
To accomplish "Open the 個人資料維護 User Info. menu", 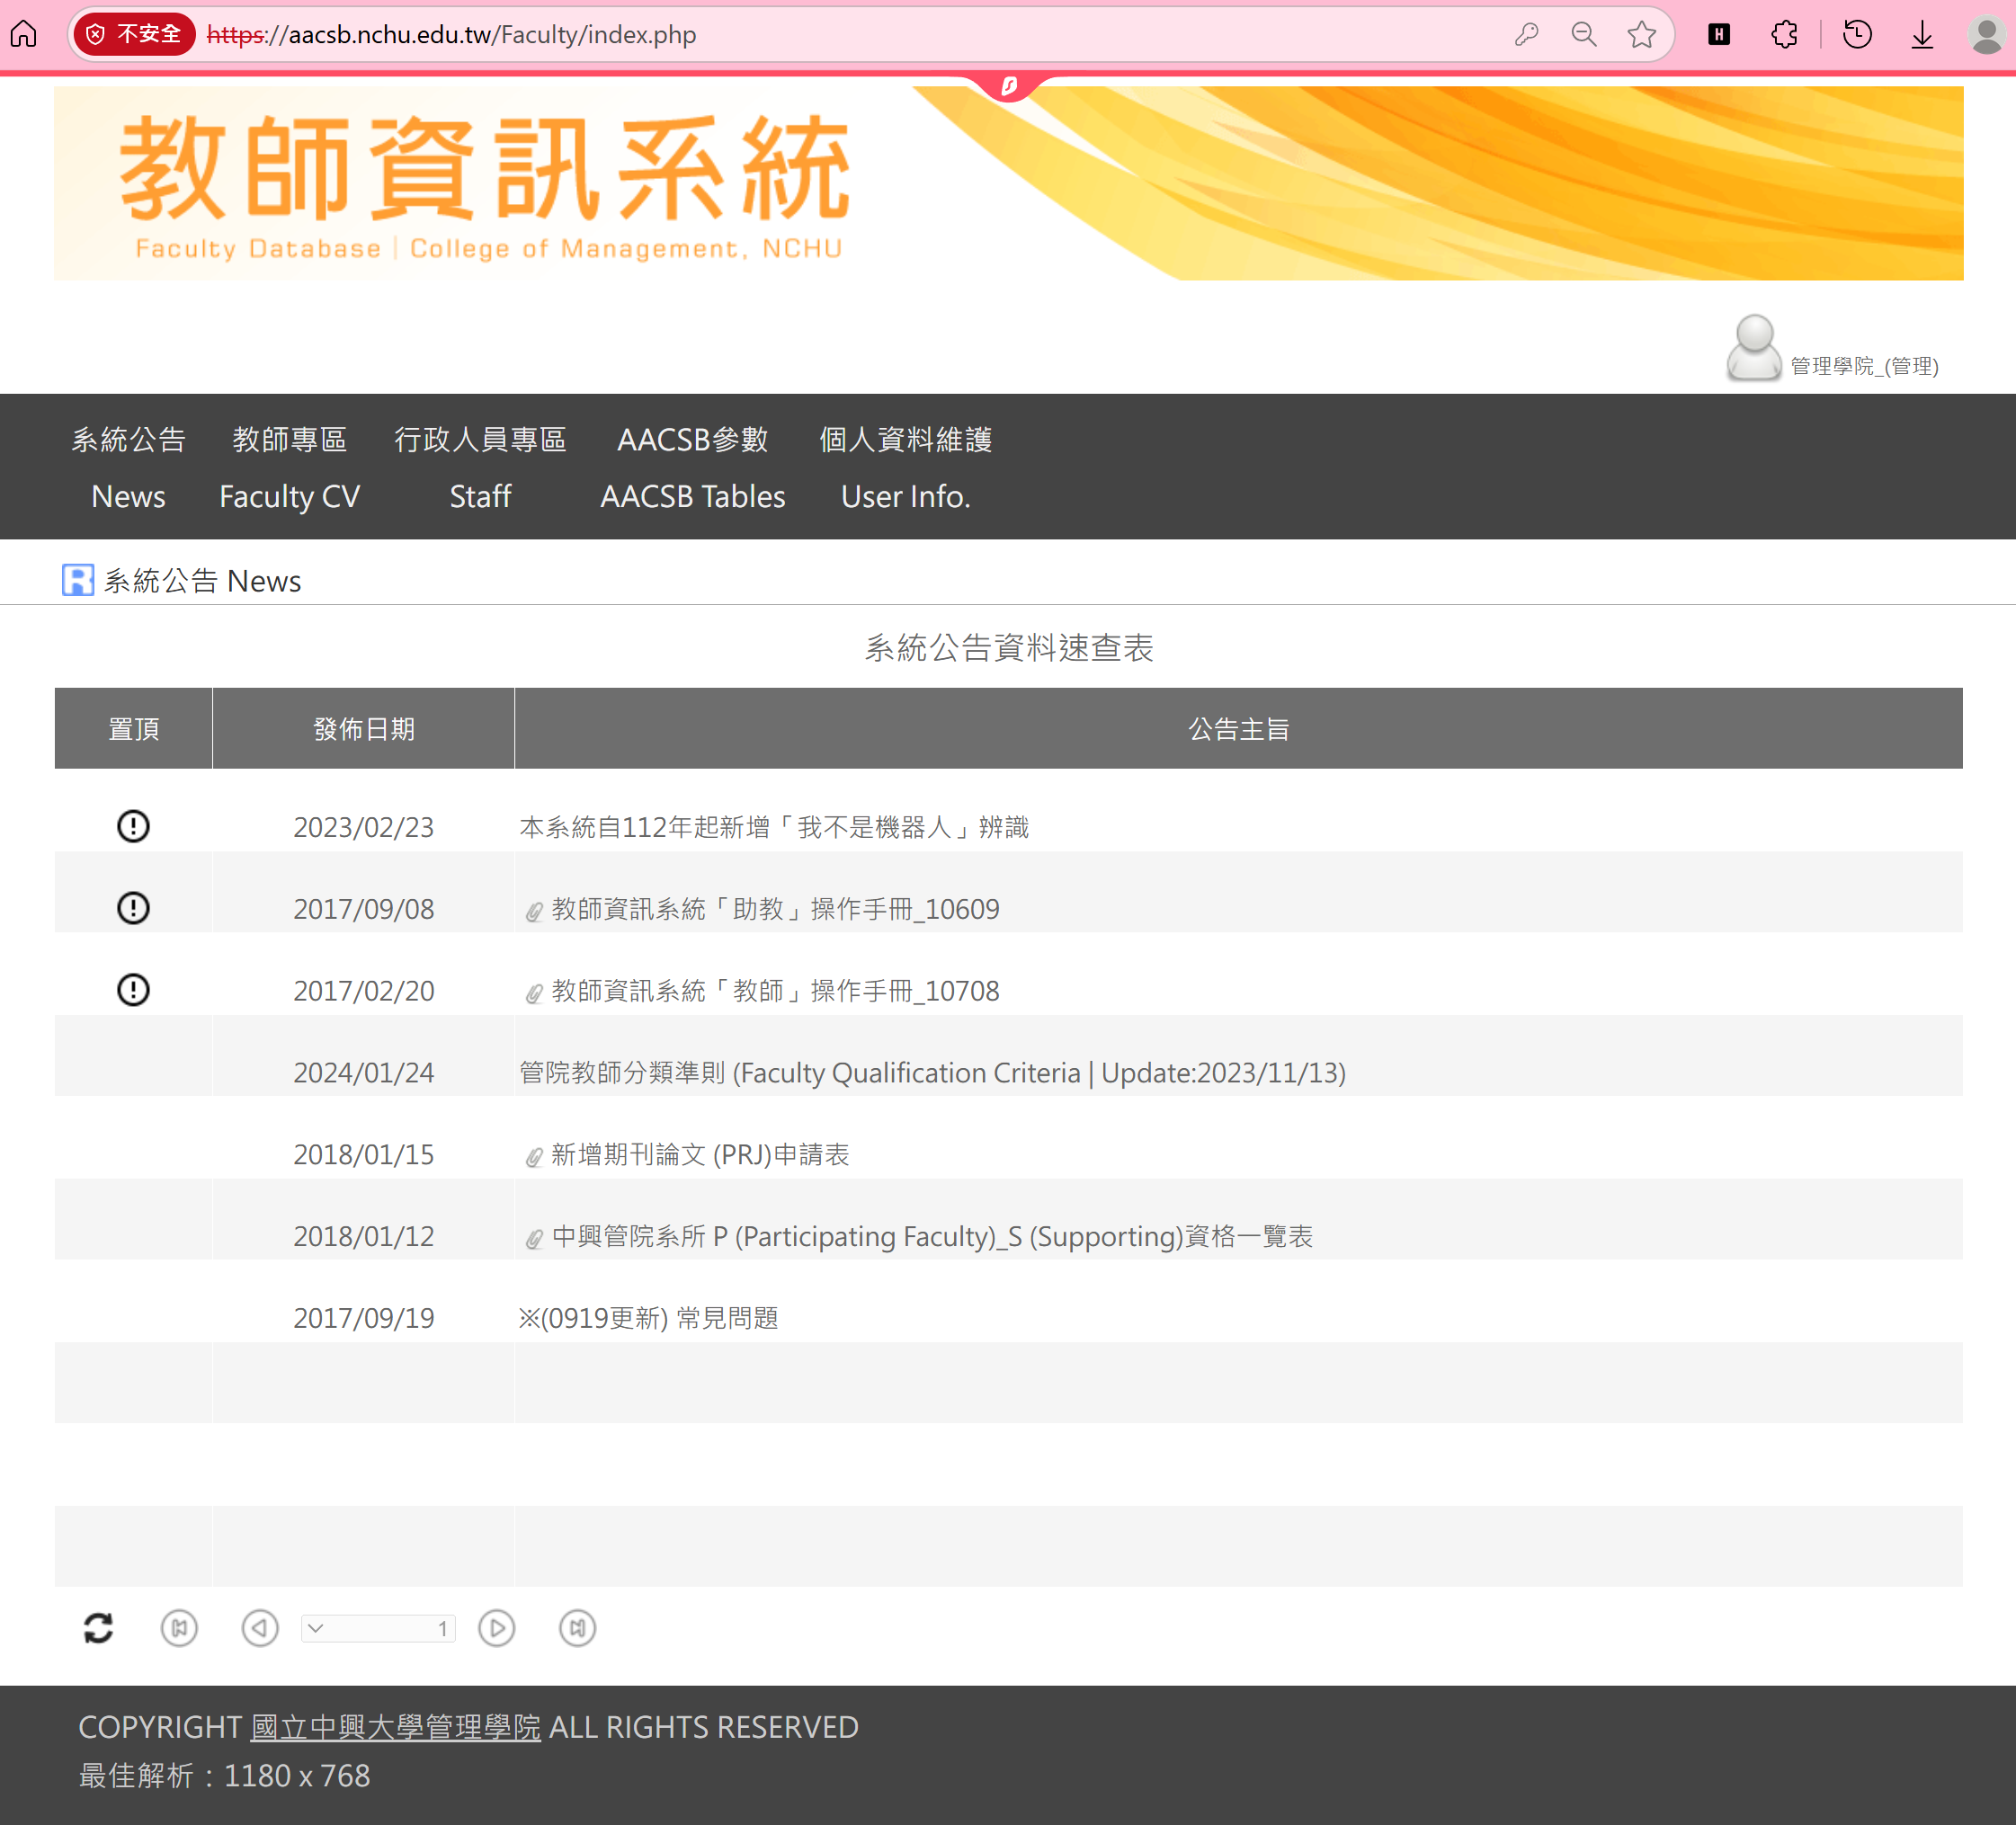I will click(906, 467).
